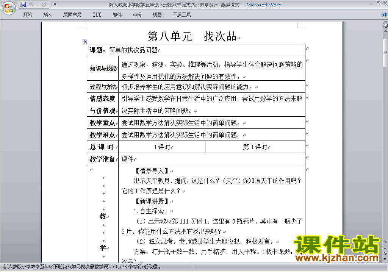Grab the vertical scrollbar thumb
388x272 pixels.
pyautogui.click(x=385, y=53)
